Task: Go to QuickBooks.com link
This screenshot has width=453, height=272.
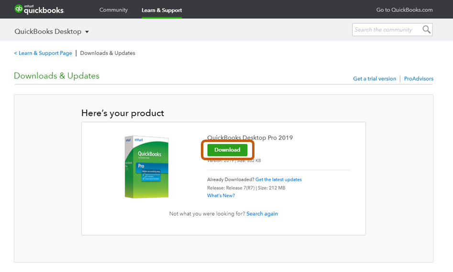Action: click(405, 10)
